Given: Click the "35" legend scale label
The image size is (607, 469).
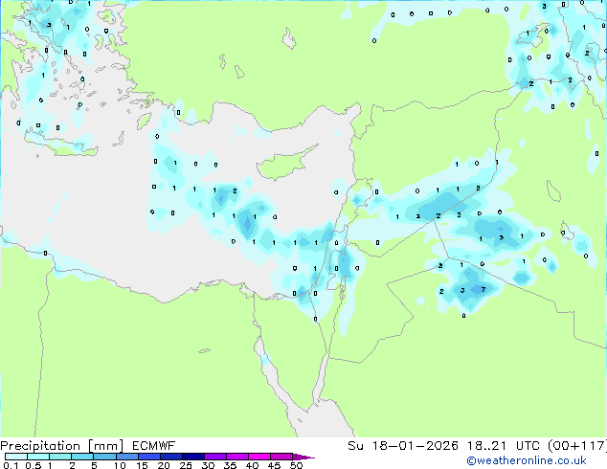Looking at the screenshot, I should [x=230, y=465].
